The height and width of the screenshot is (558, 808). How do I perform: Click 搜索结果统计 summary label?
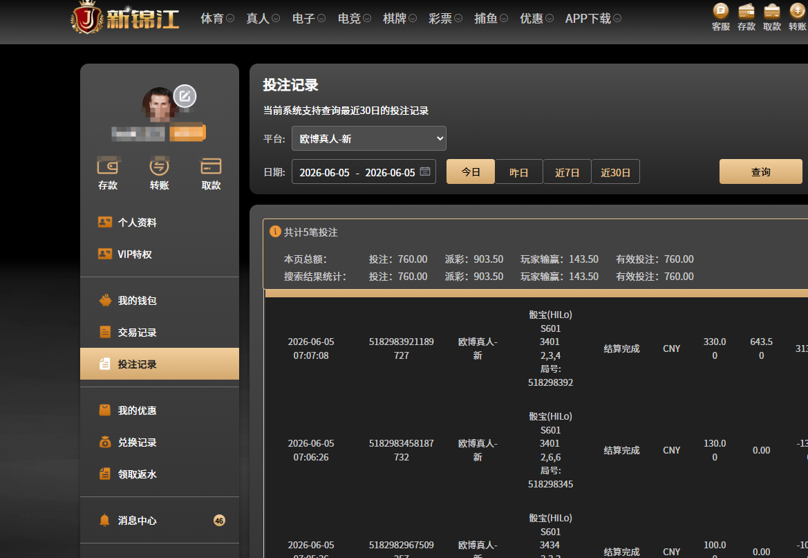click(x=315, y=277)
